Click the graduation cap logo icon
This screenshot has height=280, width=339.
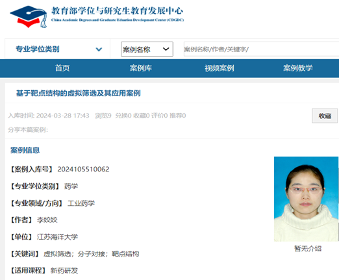tap(29, 17)
